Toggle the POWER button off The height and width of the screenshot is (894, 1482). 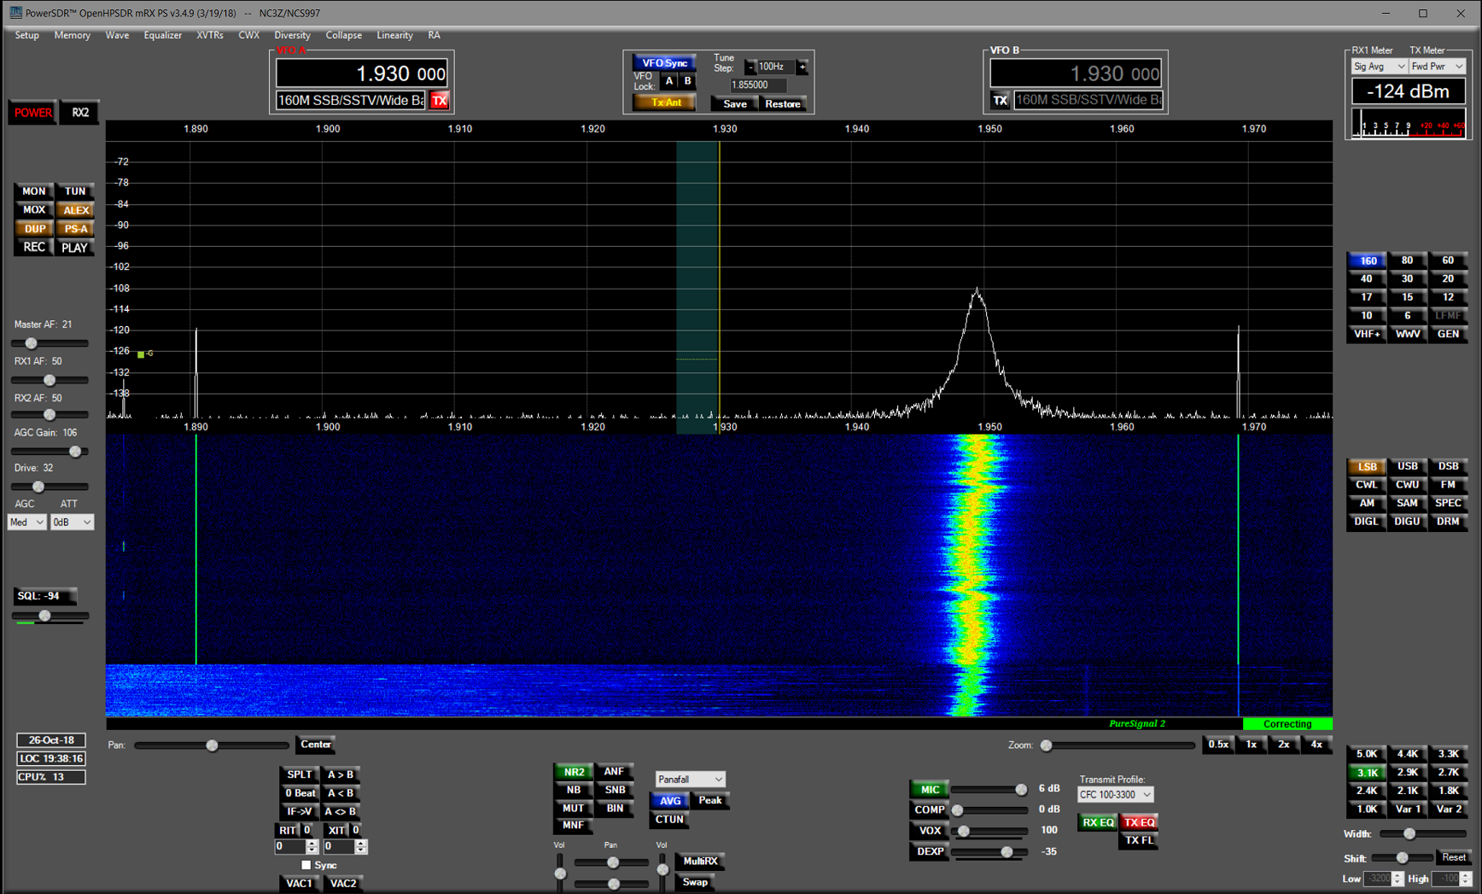tap(32, 113)
